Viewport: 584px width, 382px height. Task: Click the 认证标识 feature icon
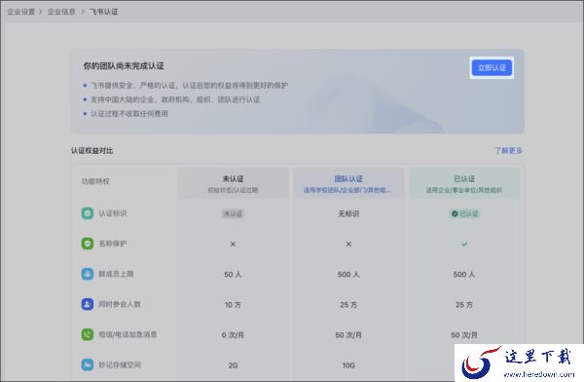pos(88,213)
